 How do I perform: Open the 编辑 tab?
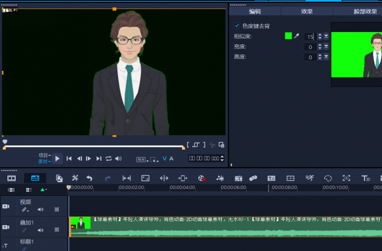255,11
